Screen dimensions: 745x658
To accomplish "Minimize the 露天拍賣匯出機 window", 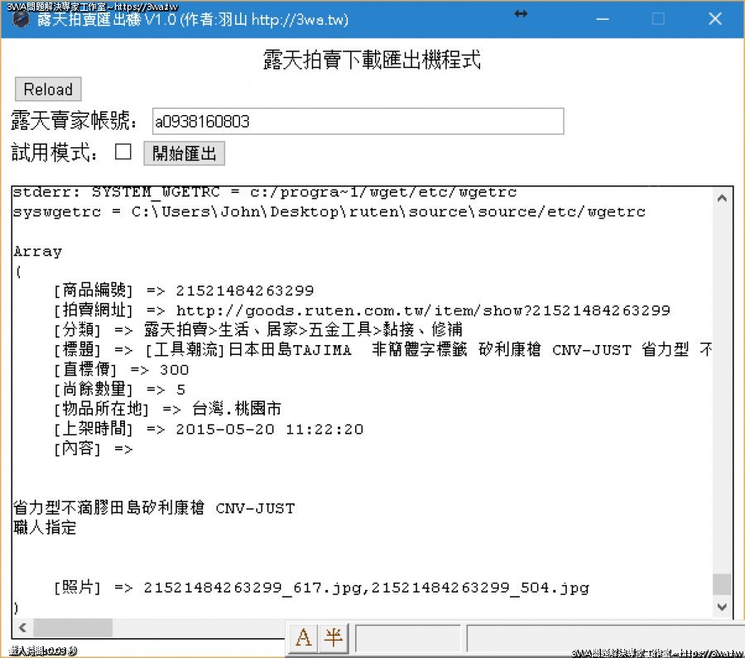I will (600, 19).
